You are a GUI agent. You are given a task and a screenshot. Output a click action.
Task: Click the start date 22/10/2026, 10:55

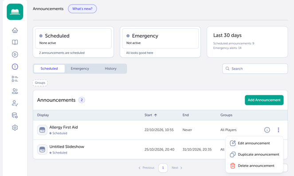pyautogui.click(x=159, y=130)
